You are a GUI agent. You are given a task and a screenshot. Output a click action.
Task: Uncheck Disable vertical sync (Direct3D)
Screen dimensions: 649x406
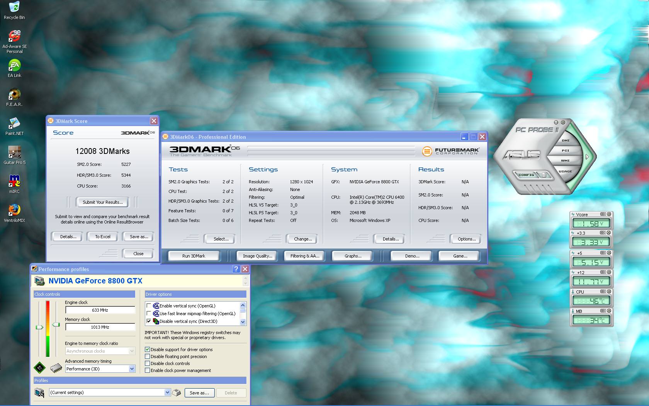coord(149,321)
